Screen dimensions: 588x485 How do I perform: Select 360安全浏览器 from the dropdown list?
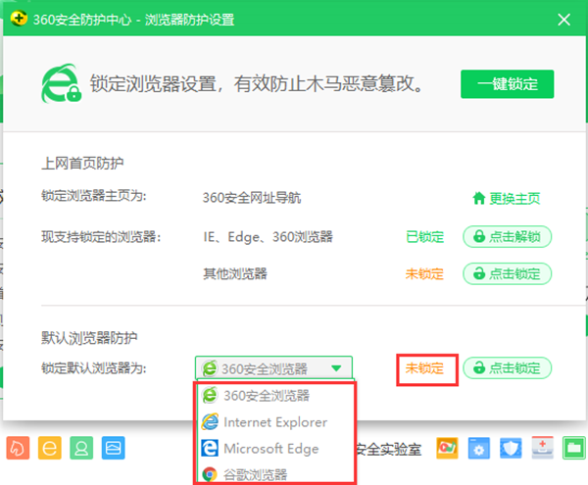[266, 396]
